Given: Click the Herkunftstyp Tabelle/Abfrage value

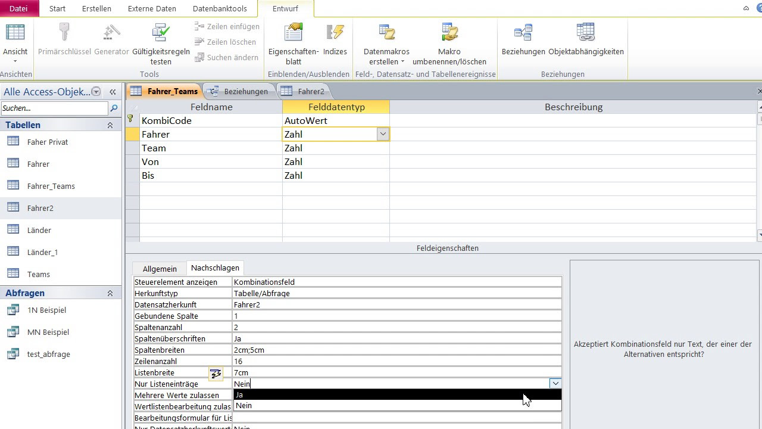Looking at the screenshot, I should (x=397, y=293).
